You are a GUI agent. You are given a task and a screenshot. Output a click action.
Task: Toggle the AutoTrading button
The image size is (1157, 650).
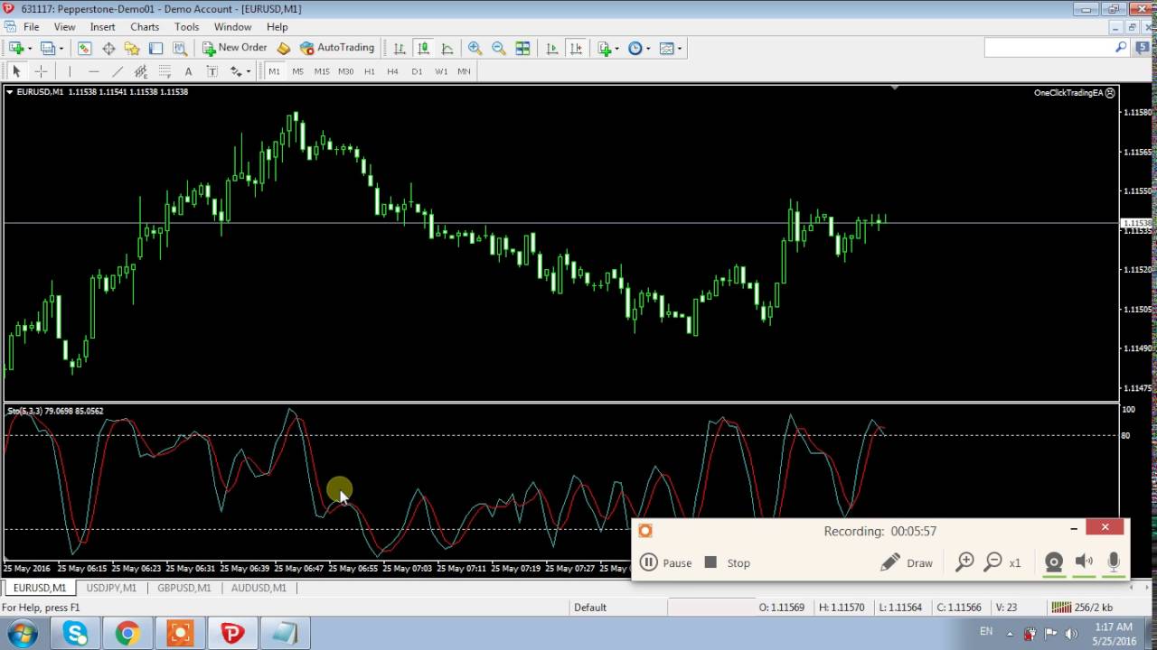tap(336, 48)
